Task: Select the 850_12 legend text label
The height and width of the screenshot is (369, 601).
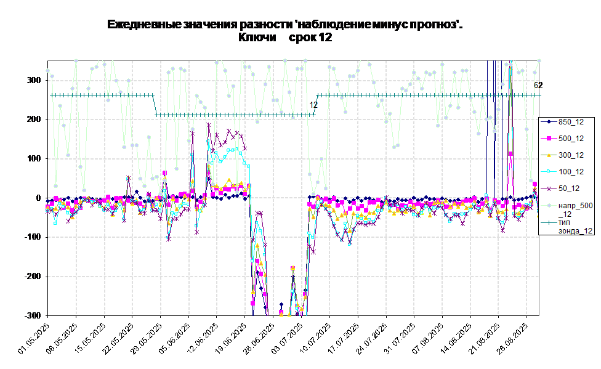Action: 571,122
